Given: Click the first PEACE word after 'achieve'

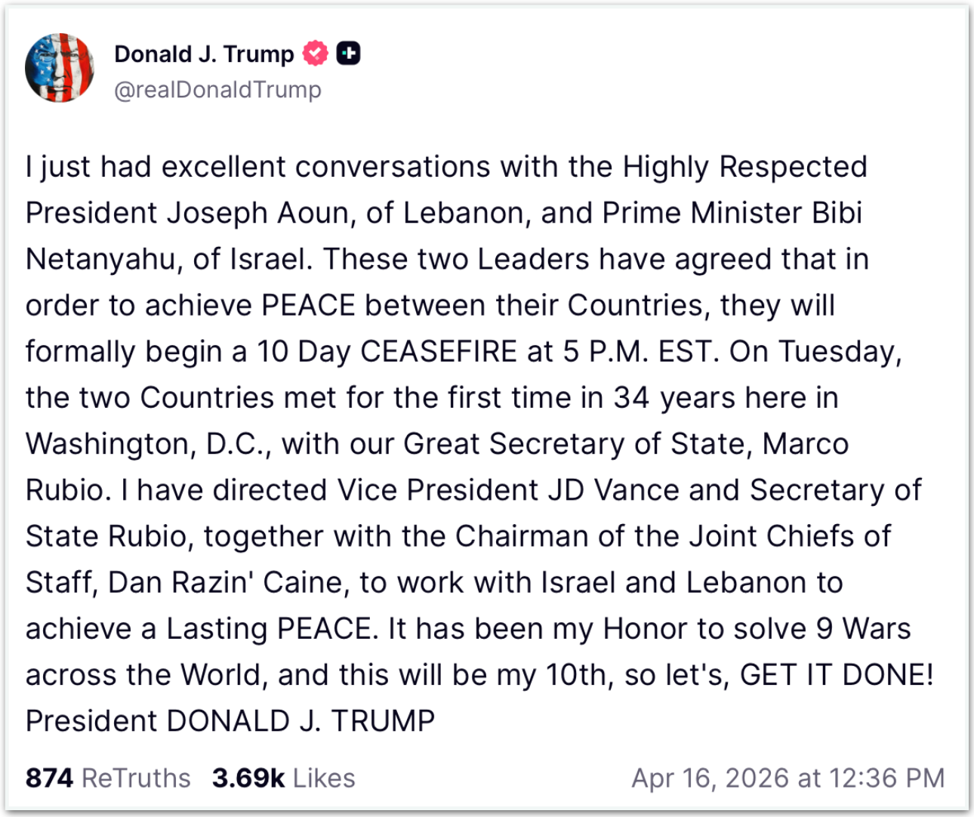Looking at the screenshot, I should point(308,306).
